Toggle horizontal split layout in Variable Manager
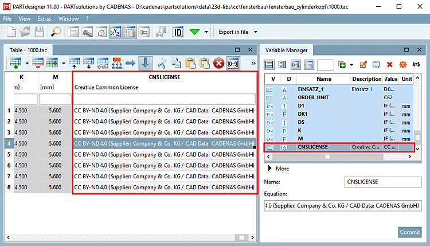The height and width of the screenshot is (246, 430). [269, 65]
